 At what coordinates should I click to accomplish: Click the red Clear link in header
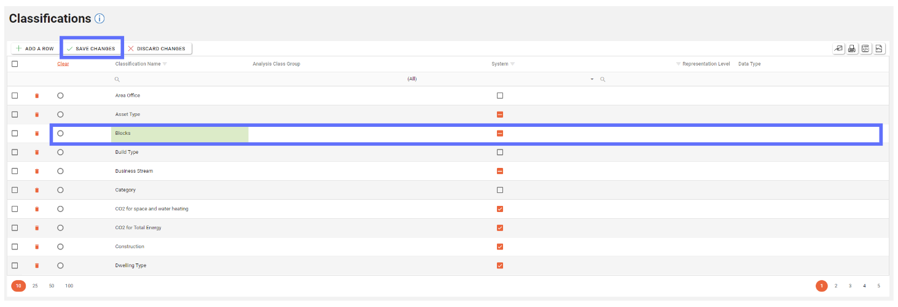coord(63,64)
